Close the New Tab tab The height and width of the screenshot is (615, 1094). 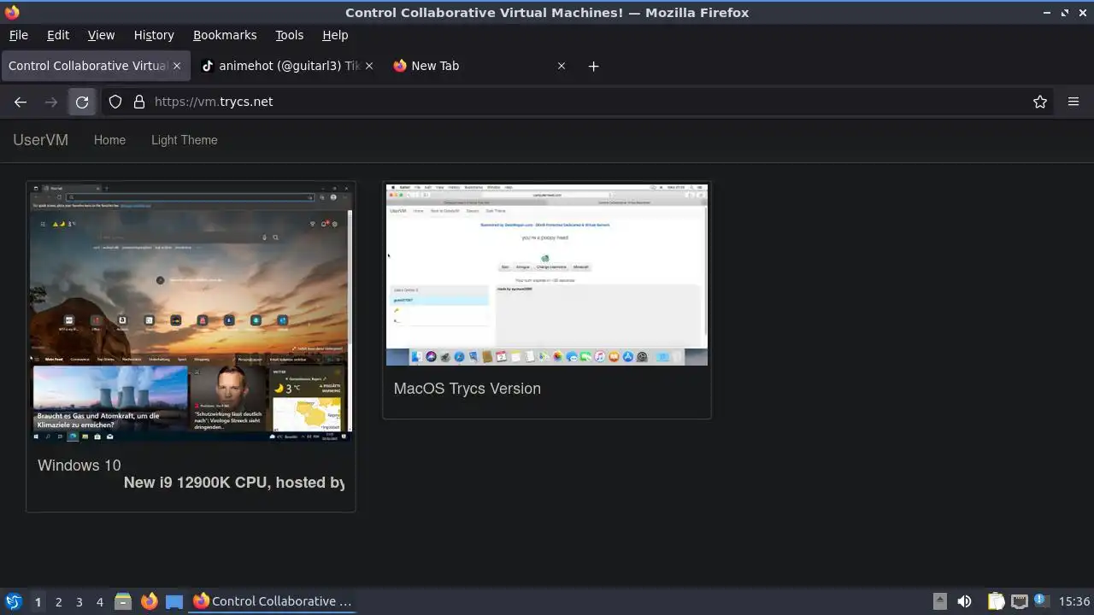(x=562, y=66)
